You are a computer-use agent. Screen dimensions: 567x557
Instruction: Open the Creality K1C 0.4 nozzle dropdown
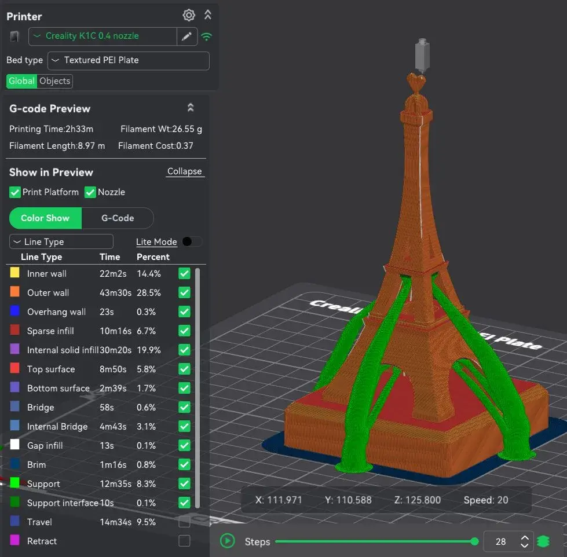click(103, 36)
